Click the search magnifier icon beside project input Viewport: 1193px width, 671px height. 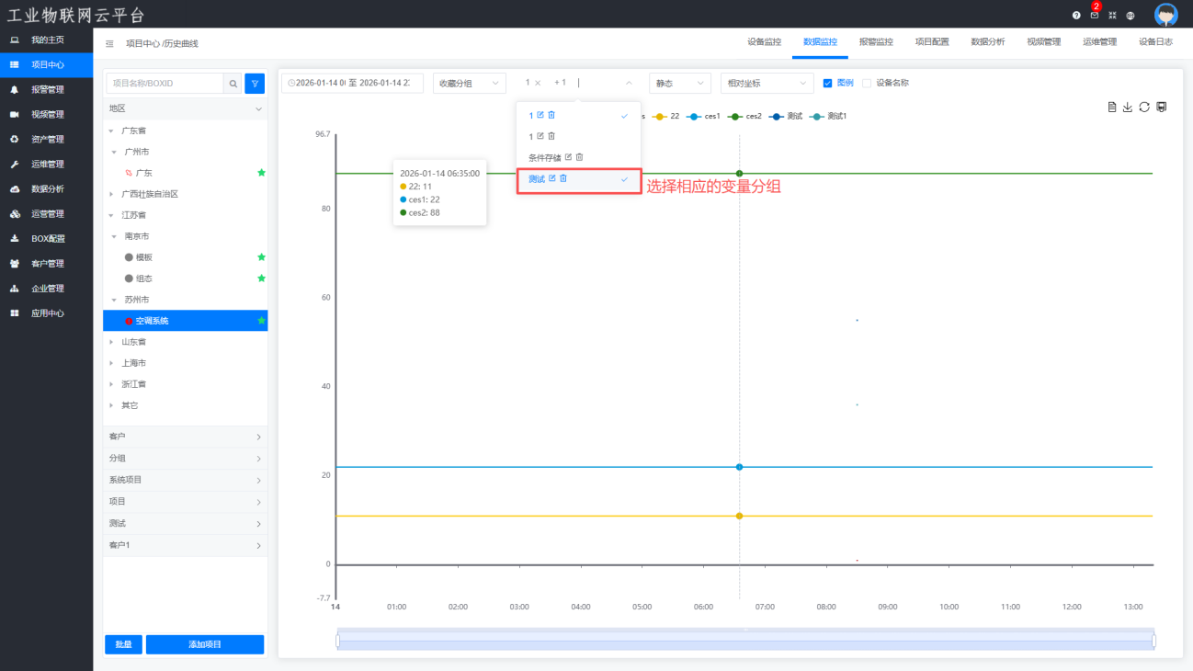point(233,84)
